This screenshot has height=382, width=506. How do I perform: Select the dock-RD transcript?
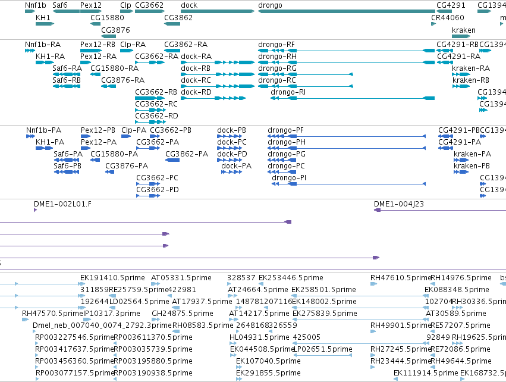click(213, 98)
